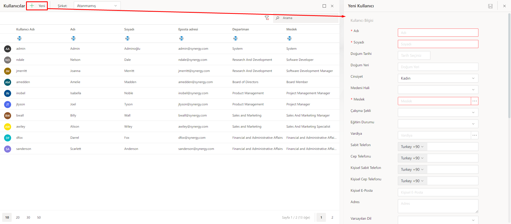Image resolution: width=511 pixels, height=224 pixels.
Task: Open the Şirket dropdown showing Atanmamış
Action: (x=97, y=6)
